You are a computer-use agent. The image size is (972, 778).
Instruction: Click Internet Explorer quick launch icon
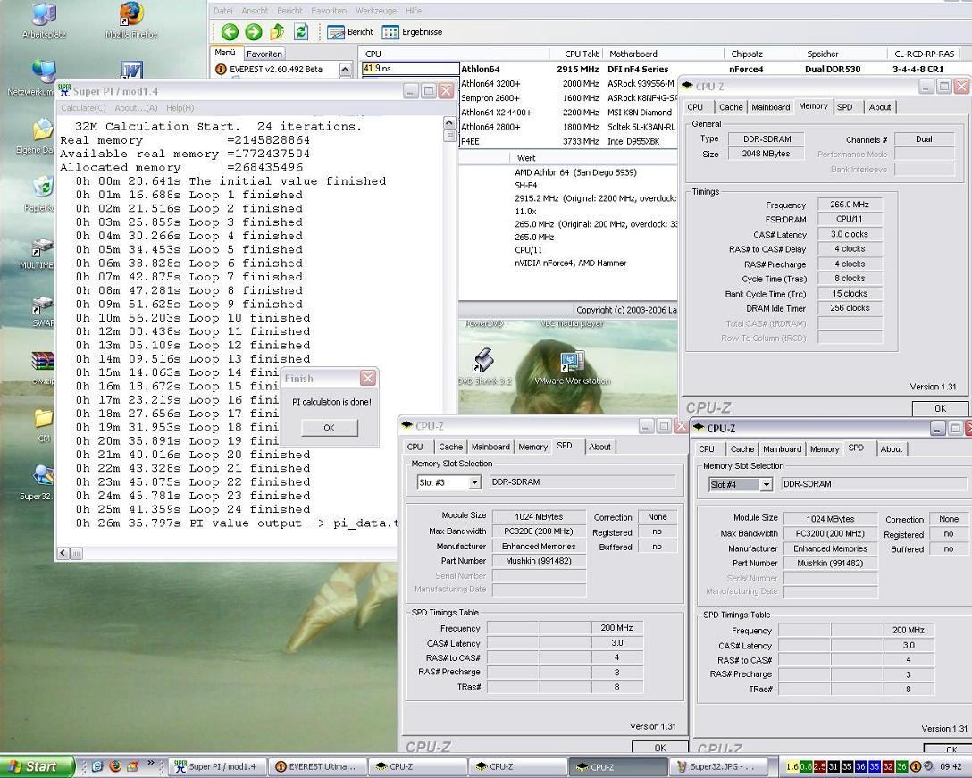(97, 766)
